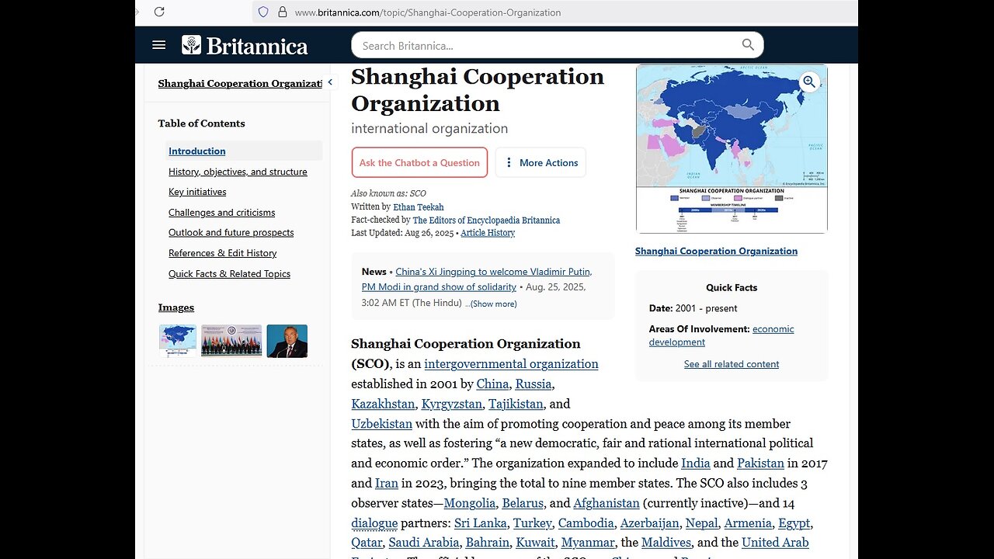Open the Tajikistan link
Image resolution: width=994 pixels, height=559 pixels.
pos(516,404)
